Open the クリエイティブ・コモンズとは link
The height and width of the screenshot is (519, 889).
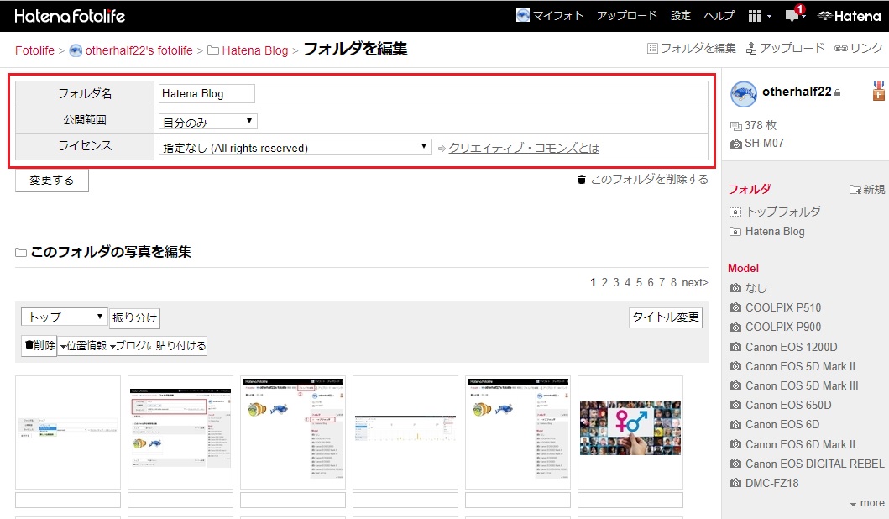524,148
